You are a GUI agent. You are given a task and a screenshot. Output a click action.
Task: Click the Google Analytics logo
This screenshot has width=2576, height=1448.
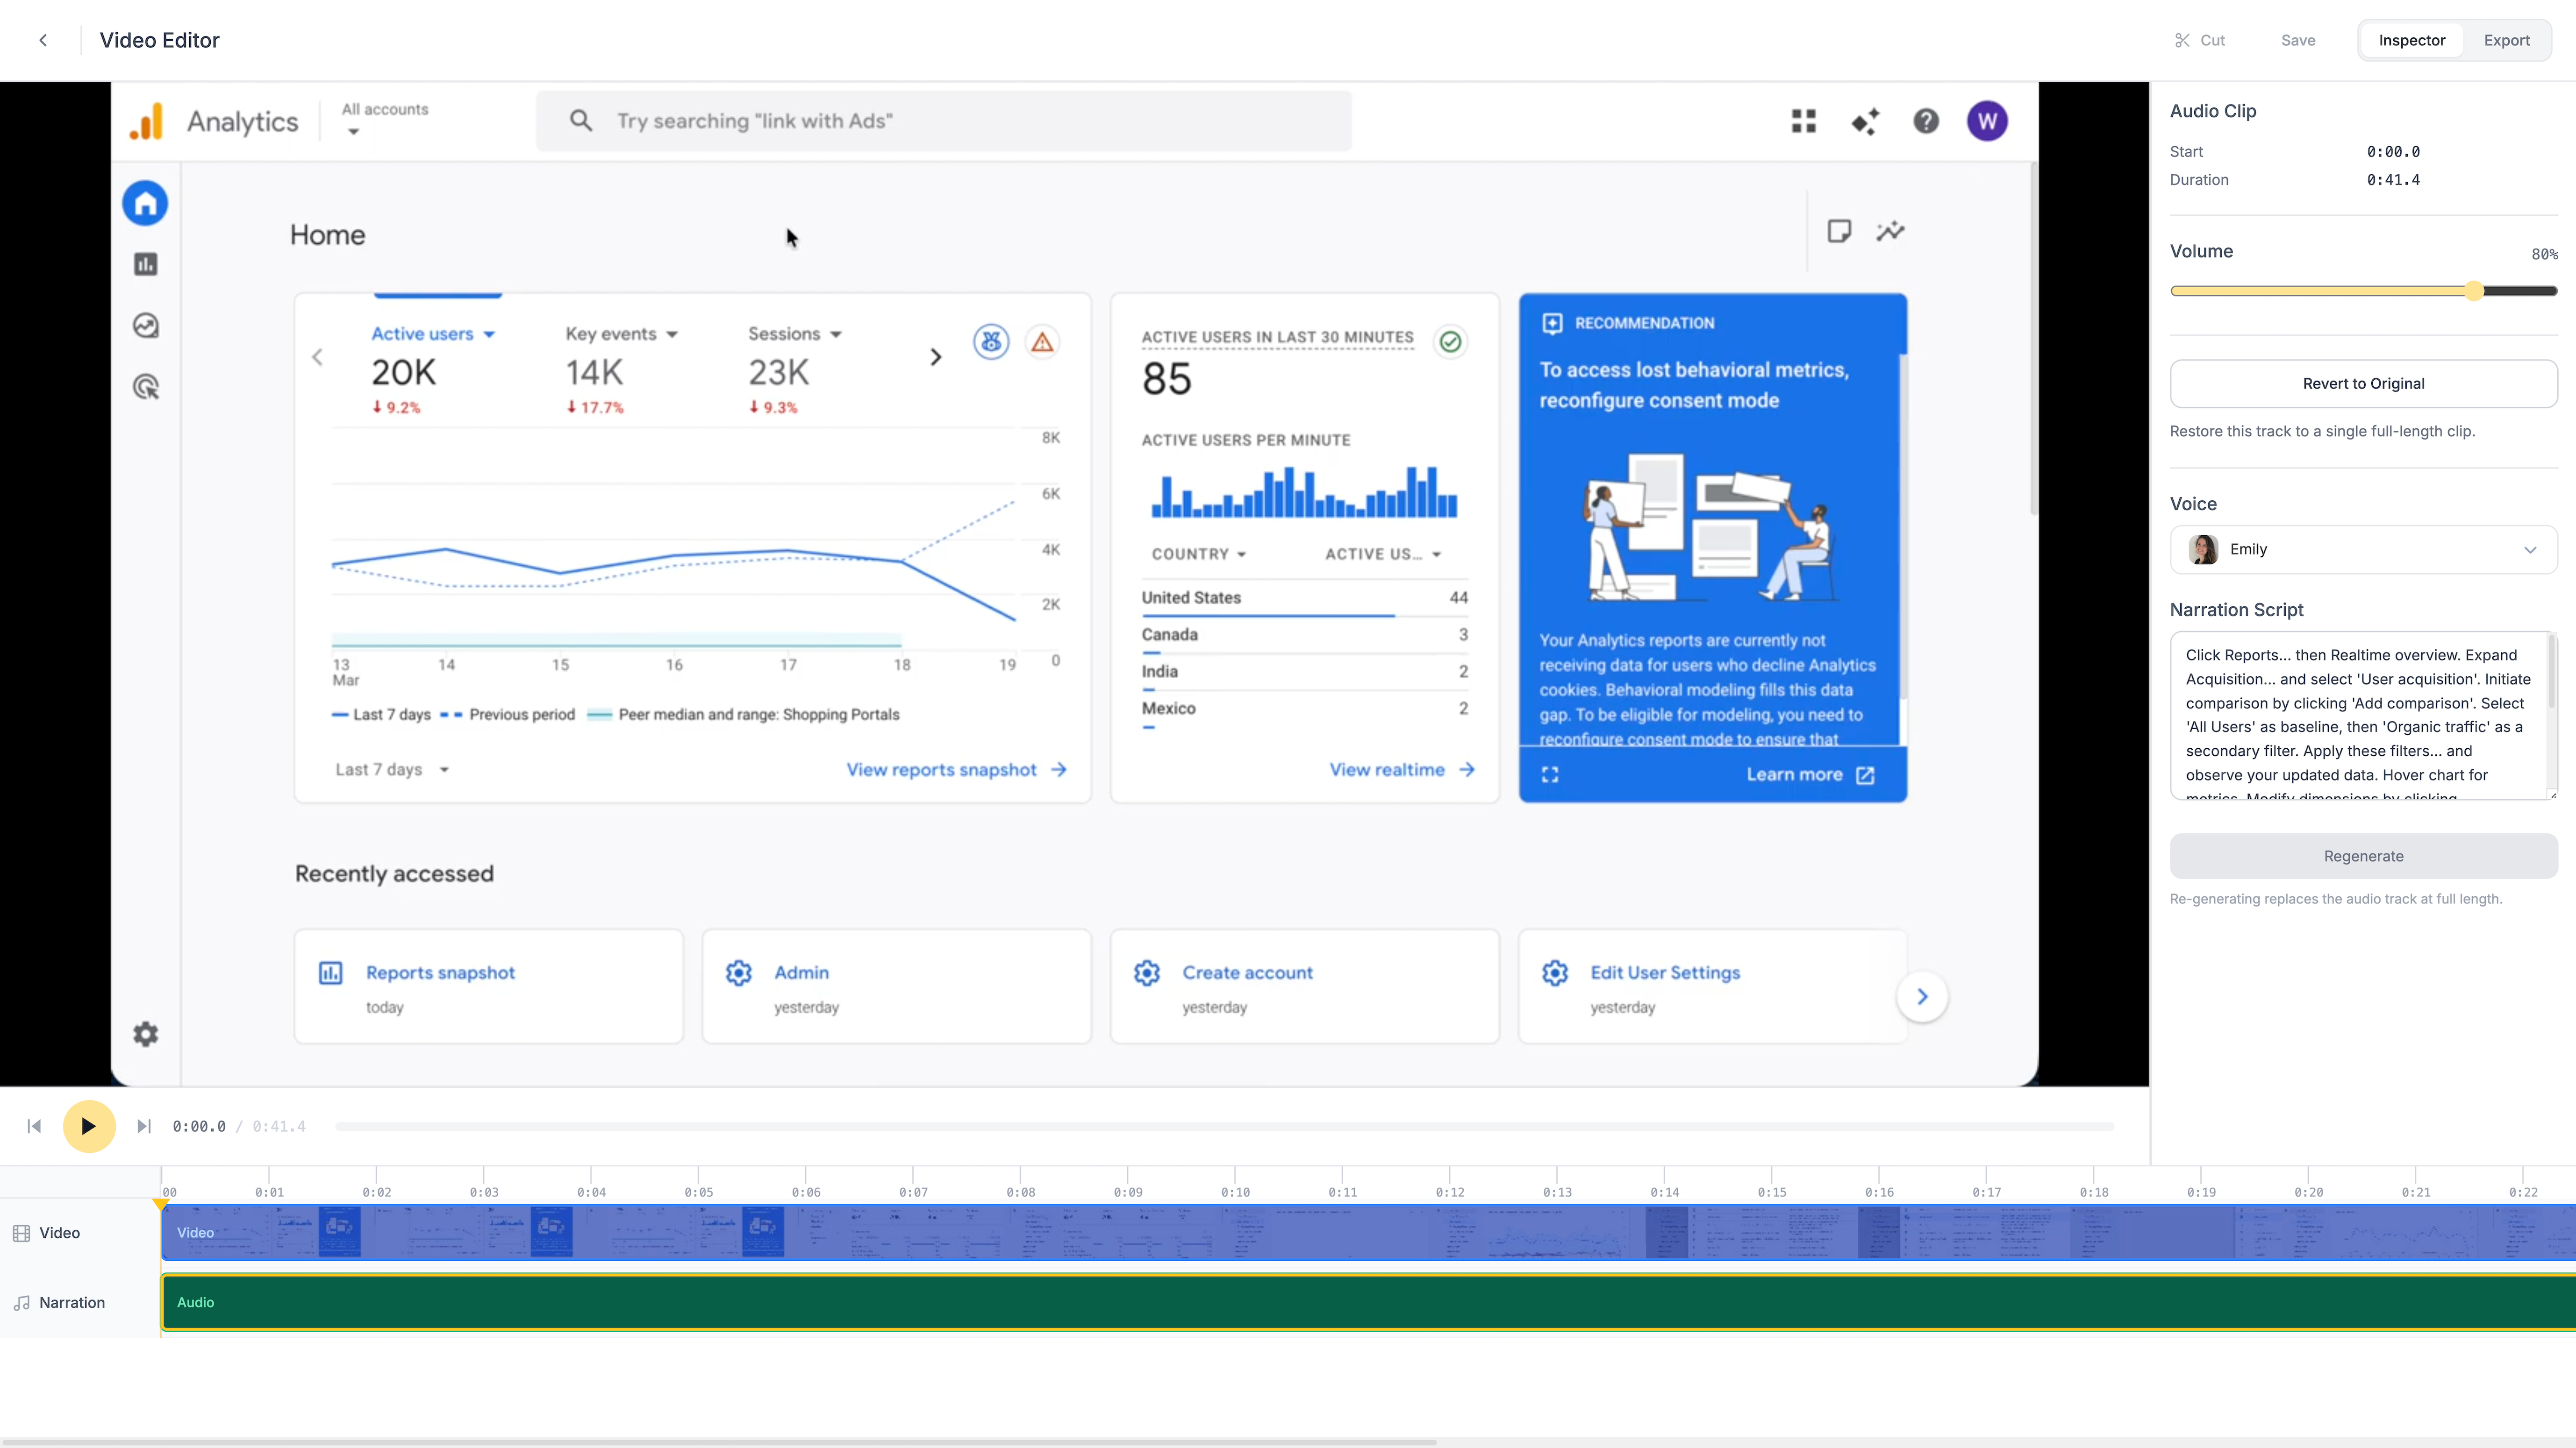tap(146, 122)
